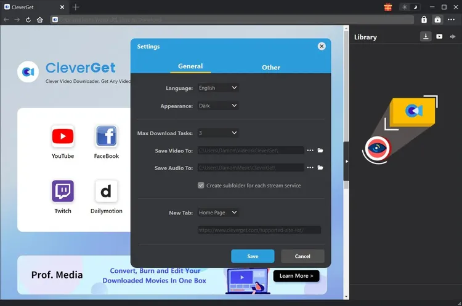Show downloaded videos in Library
The image size is (462, 306).
(439, 37)
